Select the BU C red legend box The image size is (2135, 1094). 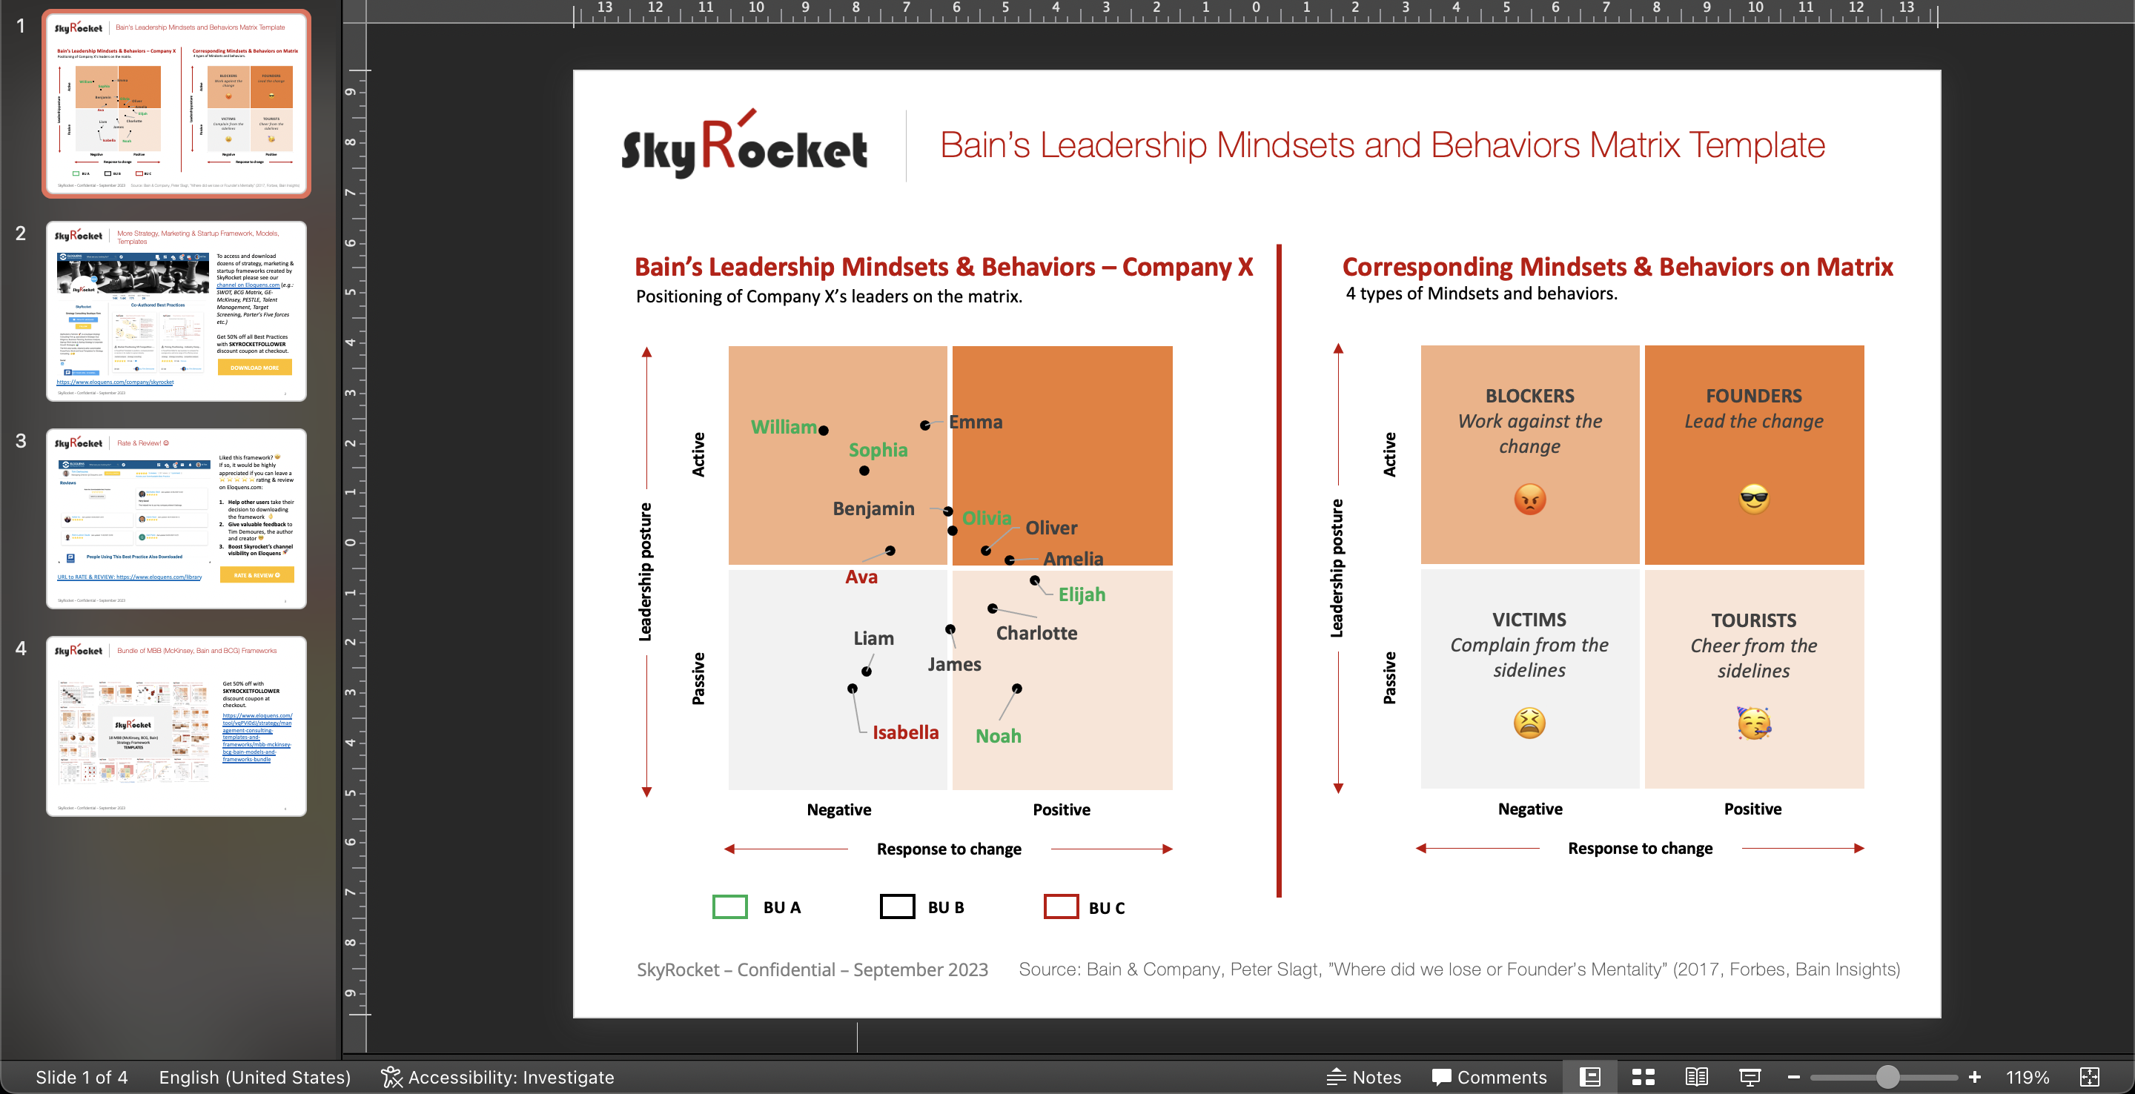coord(1061,906)
